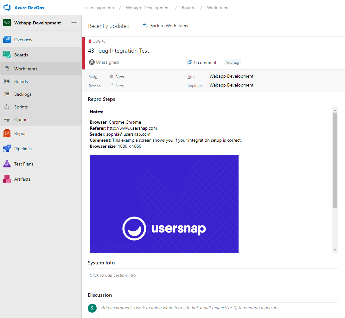Image resolution: width=345 pixels, height=318 pixels.
Task: Click the Repro Steps scroll down arrow
Action: tap(335, 250)
